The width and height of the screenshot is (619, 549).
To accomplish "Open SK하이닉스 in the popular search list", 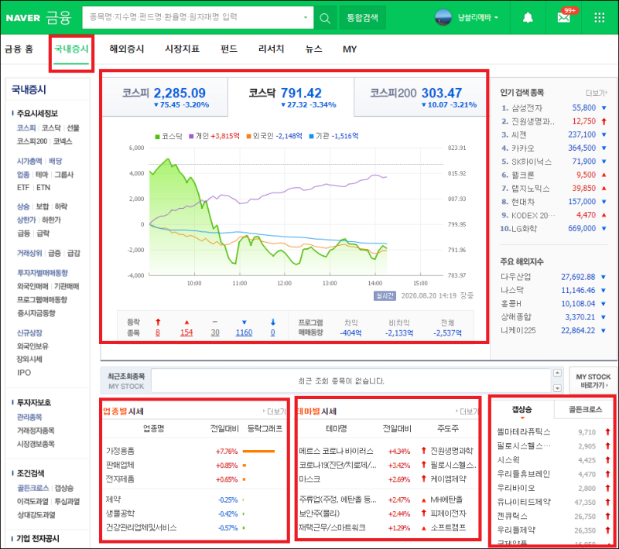I will click(532, 162).
